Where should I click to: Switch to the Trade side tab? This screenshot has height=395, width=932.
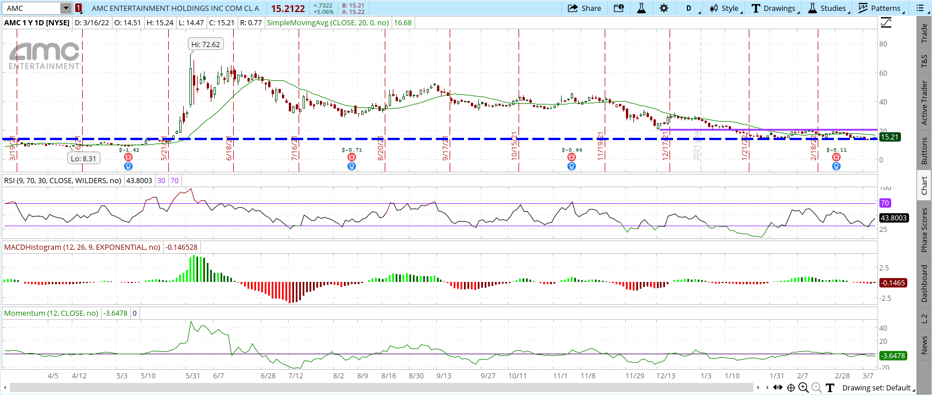(924, 33)
